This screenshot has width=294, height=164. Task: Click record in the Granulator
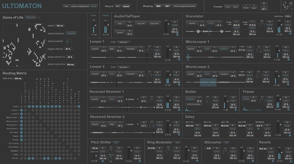click(192, 23)
